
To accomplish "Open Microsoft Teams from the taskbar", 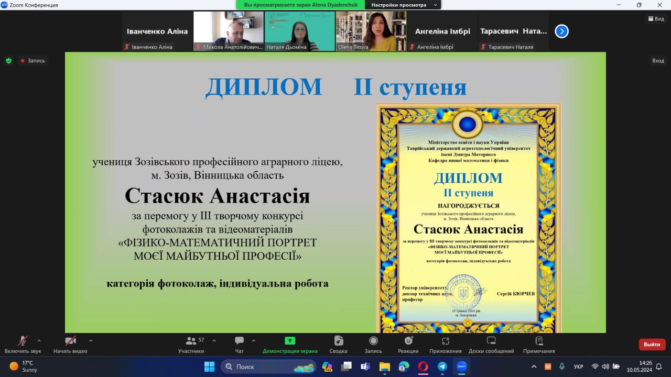I will (x=365, y=367).
